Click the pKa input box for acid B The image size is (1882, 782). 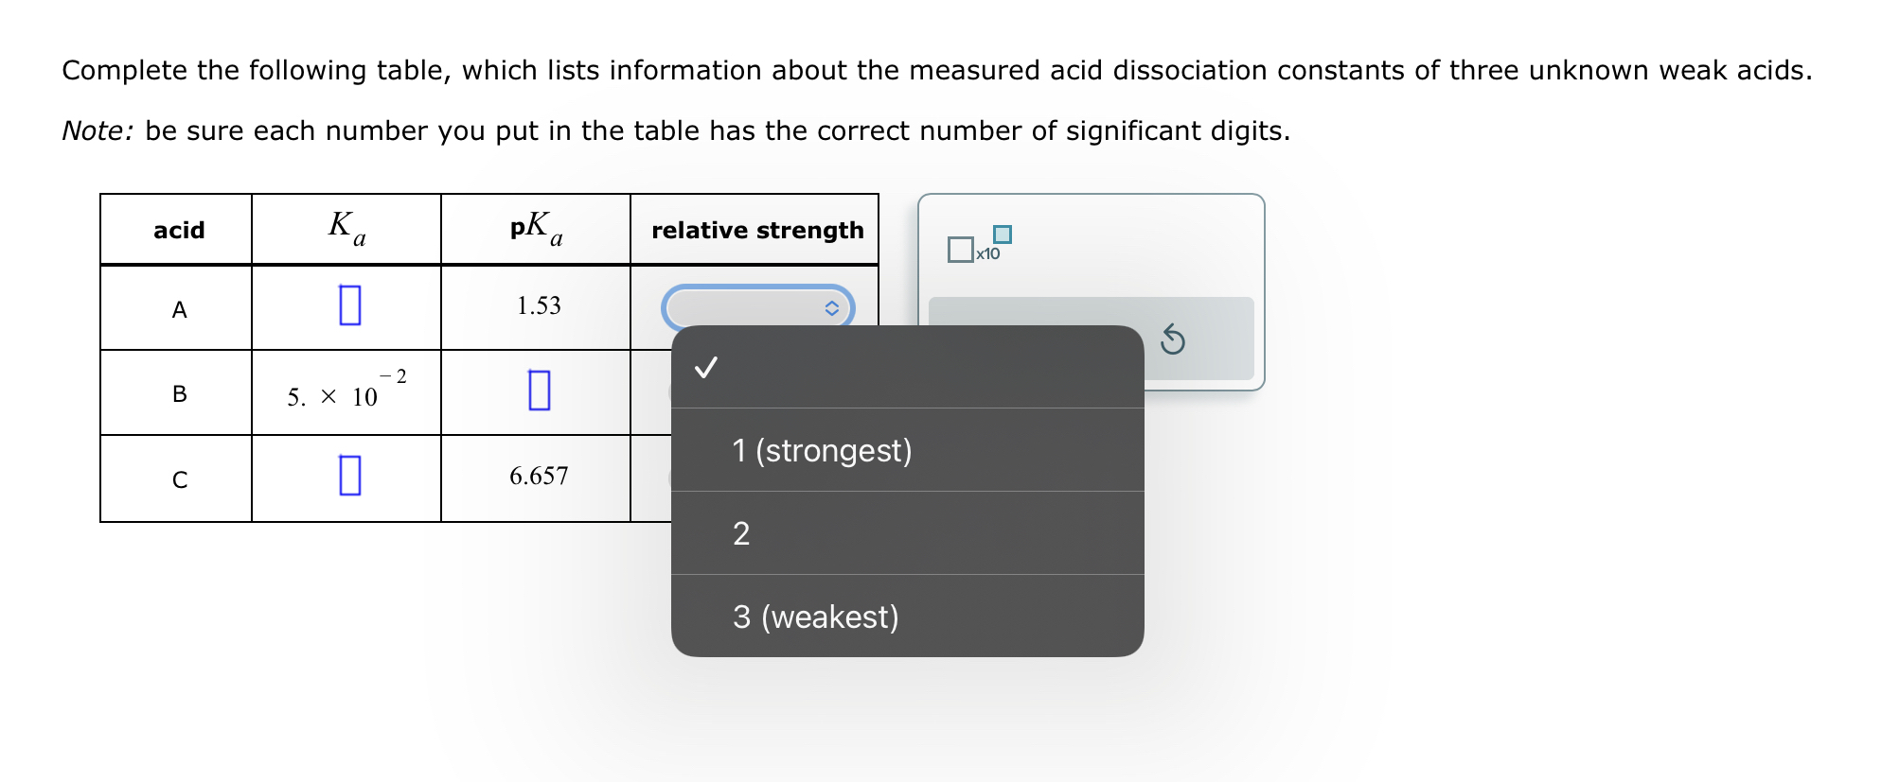pyautogui.click(x=538, y=391)
